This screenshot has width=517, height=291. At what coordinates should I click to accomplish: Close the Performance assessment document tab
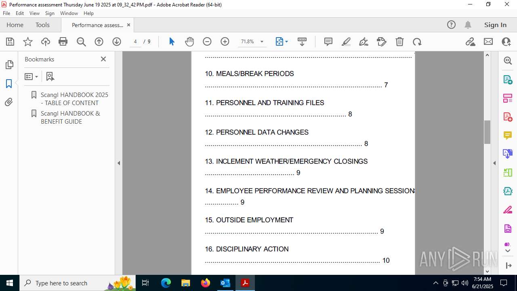point(128,25)
